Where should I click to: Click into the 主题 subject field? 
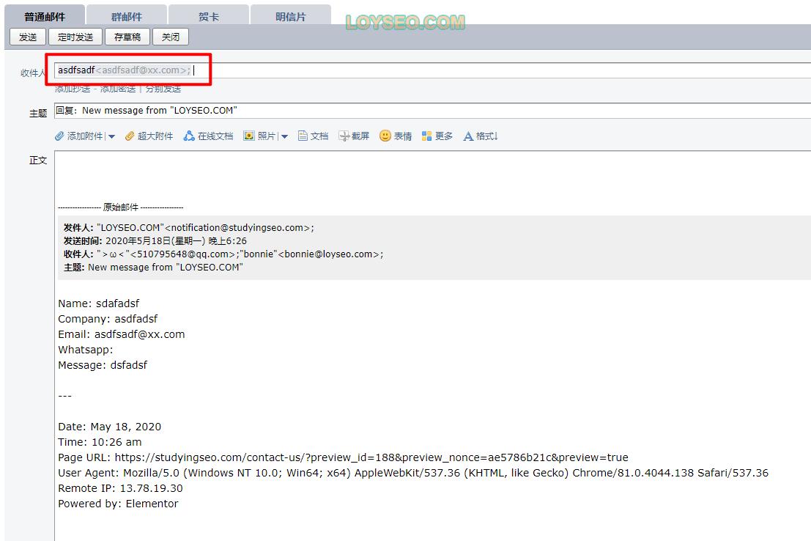[x=440, y=111]
